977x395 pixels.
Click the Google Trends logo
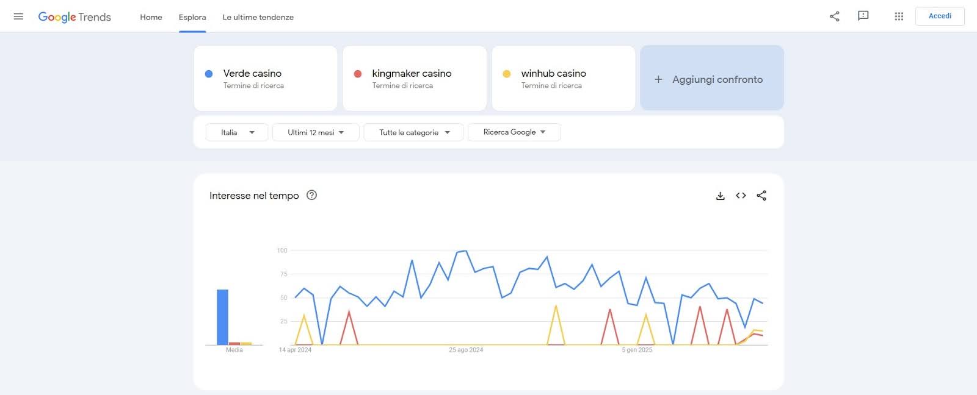coord(74,17)
